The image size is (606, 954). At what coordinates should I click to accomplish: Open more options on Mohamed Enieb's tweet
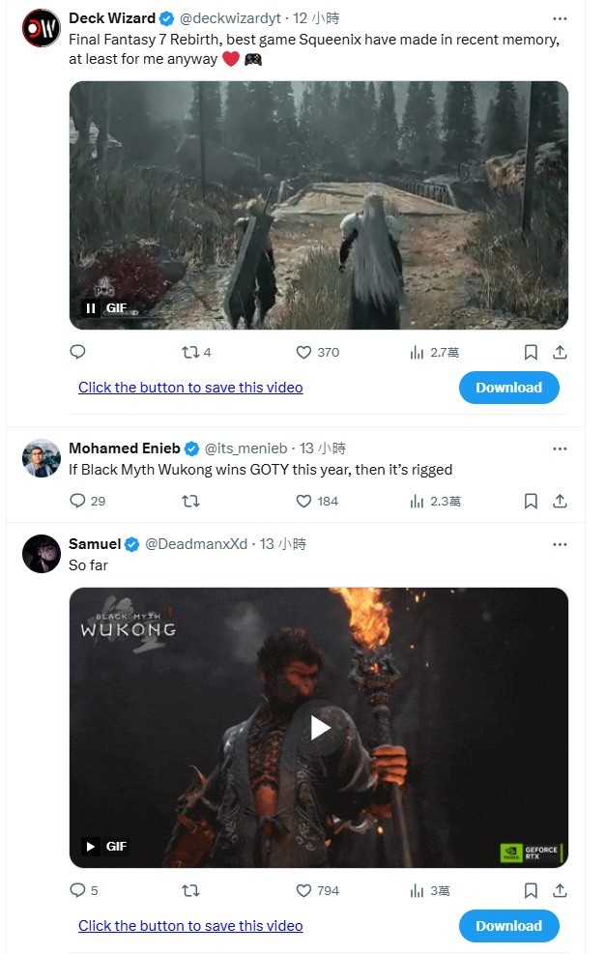(x=560, y=448)
